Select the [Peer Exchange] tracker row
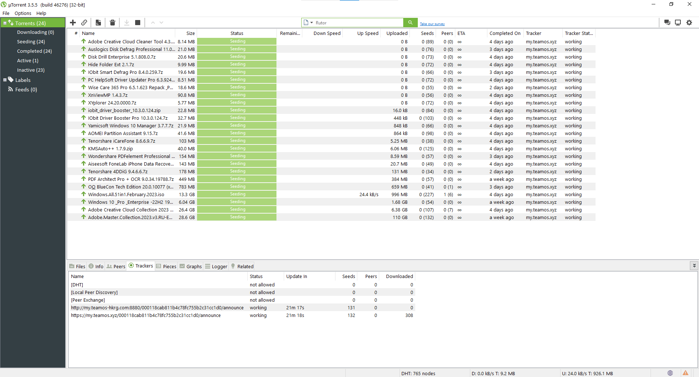 click(x=242, y=300)
